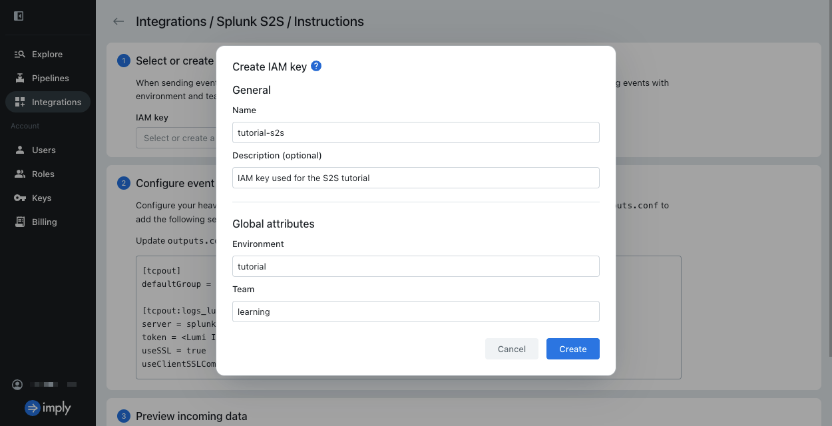Open the Roles icon in sidebar
Viewport: 832px width, 426px height.
click(x=19, y=174)
